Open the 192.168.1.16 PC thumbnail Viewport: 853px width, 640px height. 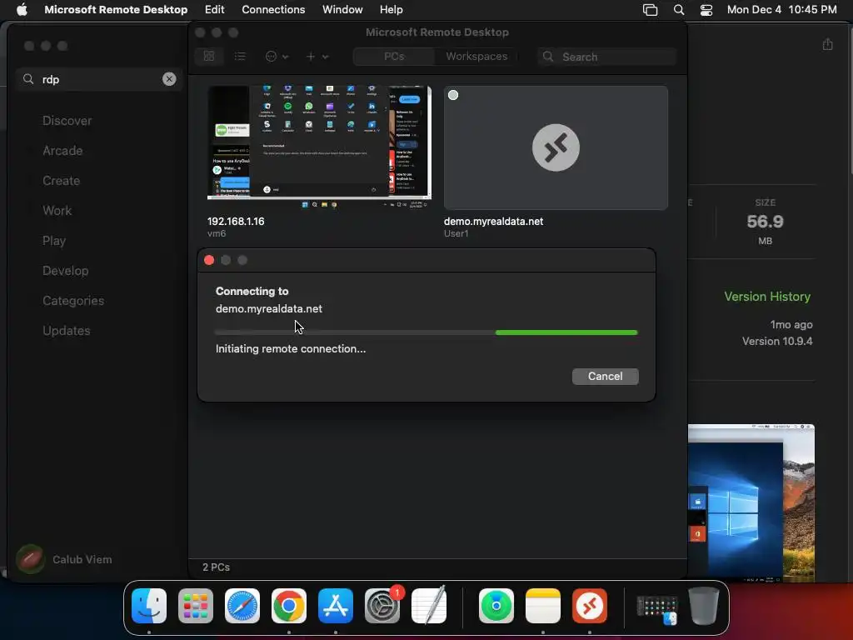[319, 147]
